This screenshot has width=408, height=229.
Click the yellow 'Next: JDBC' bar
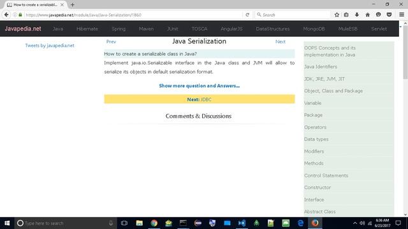[200, 99]
